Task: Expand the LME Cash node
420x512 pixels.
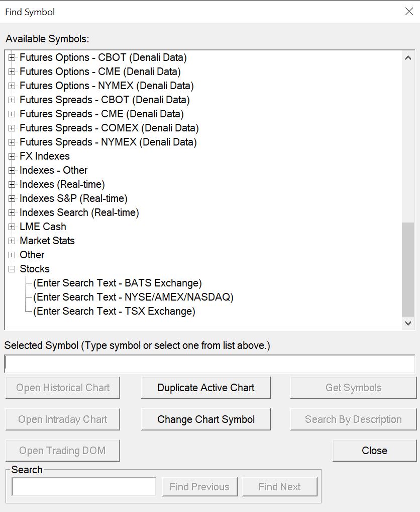Action: click(x=12, y=227)
